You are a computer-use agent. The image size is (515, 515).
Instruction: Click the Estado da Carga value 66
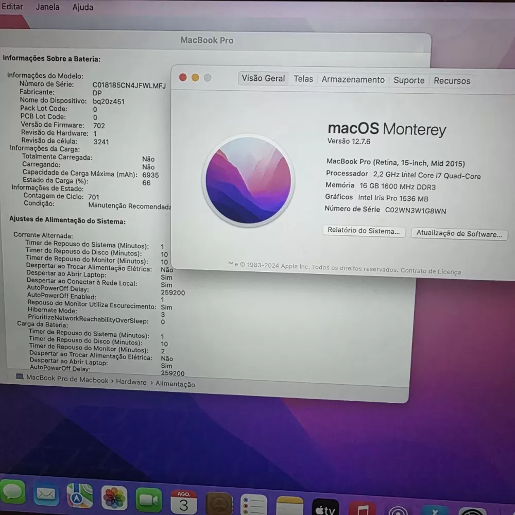click(x=146, y=183)
